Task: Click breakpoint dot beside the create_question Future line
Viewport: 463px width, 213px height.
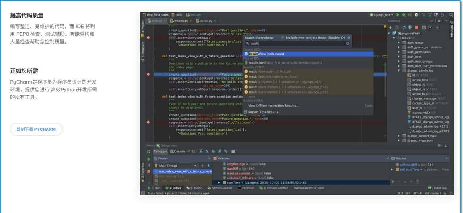Action: [148, 74]
